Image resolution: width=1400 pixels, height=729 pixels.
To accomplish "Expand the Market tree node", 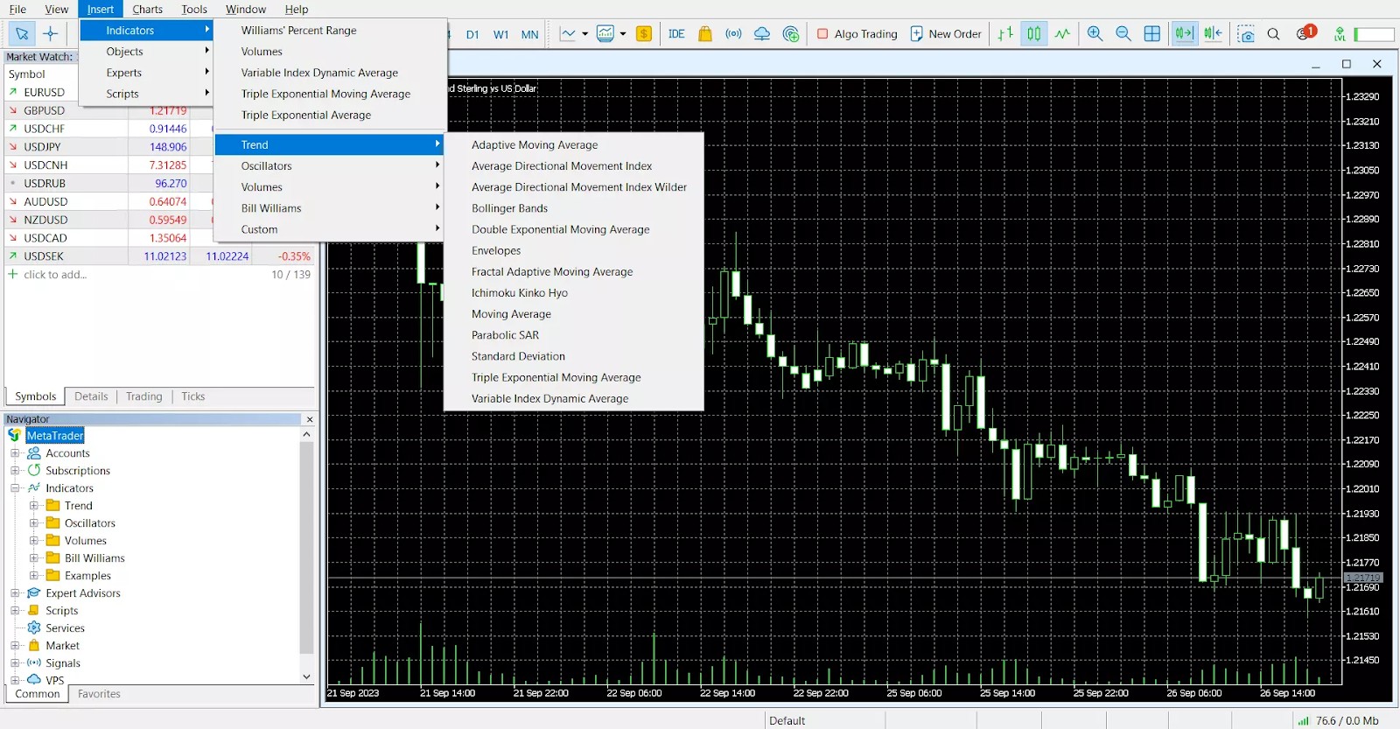I will [x=15, y=646].
